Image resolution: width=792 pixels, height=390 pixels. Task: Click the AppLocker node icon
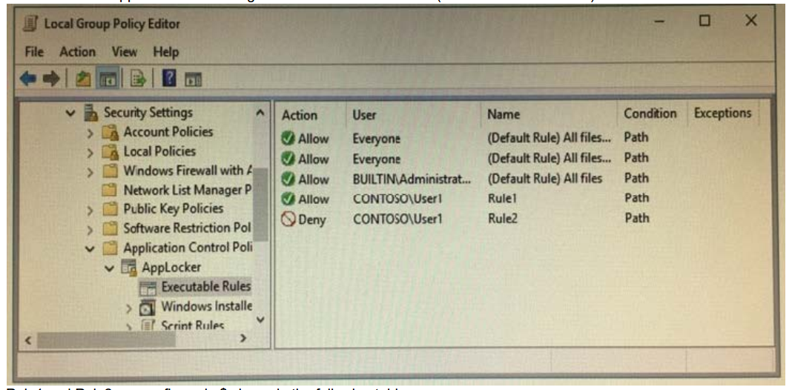129,268
